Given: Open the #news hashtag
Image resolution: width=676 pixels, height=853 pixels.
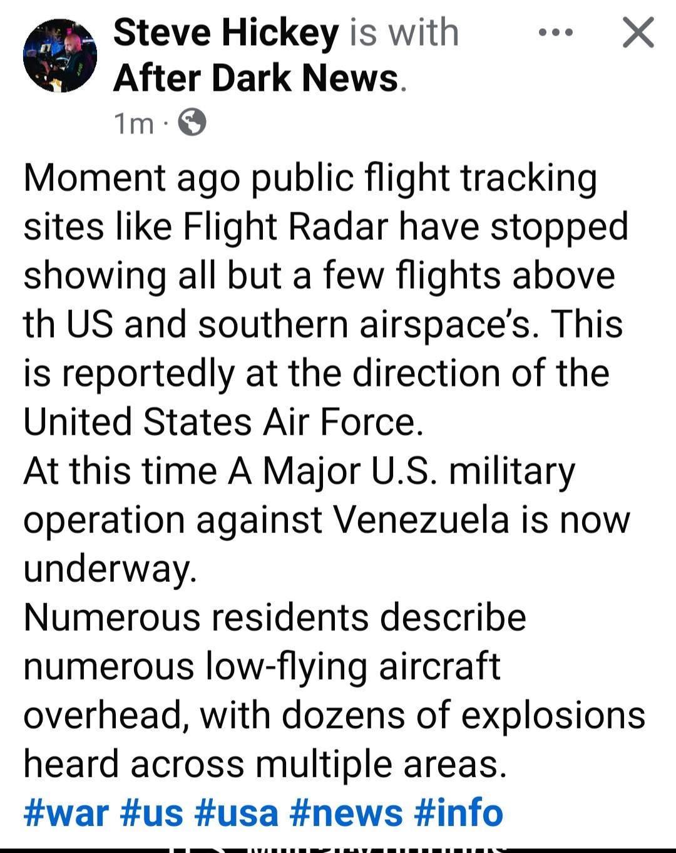Looking at the screenshot, I should pos(346,813).
